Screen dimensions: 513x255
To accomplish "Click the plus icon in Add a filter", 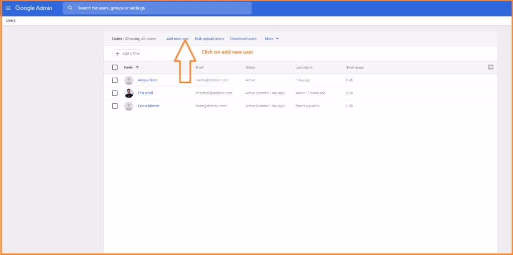I will click(x=118, y=54).
